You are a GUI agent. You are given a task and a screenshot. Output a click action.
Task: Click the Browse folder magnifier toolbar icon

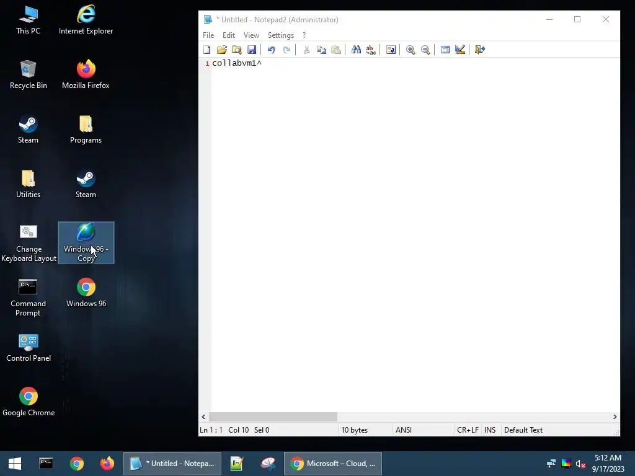(237, 50)
